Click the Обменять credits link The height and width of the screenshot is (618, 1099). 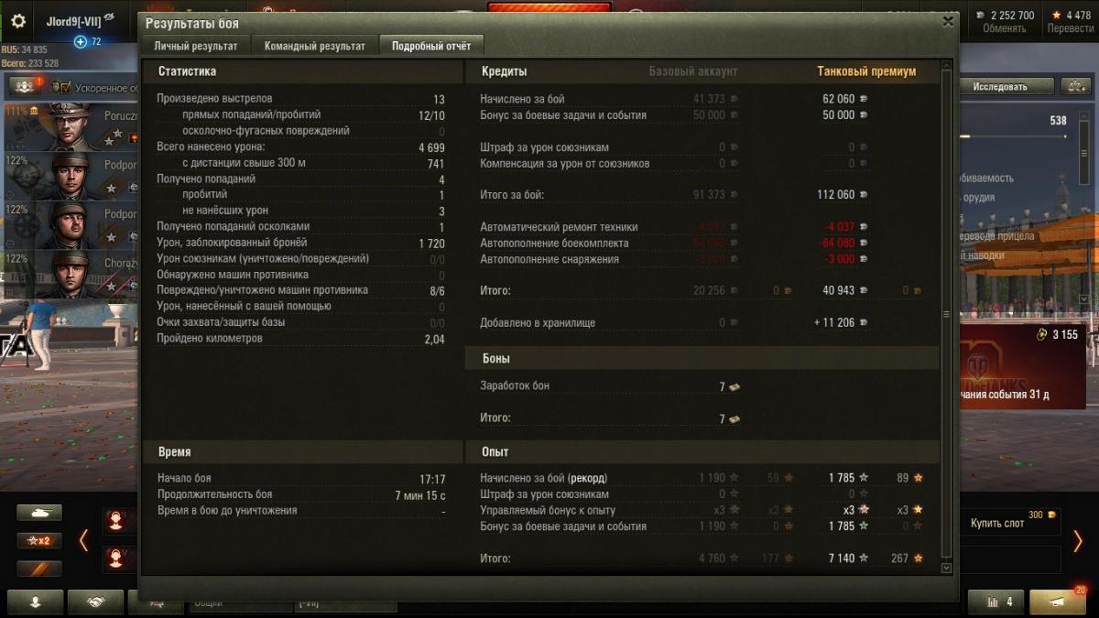[x=1004, y=28]
